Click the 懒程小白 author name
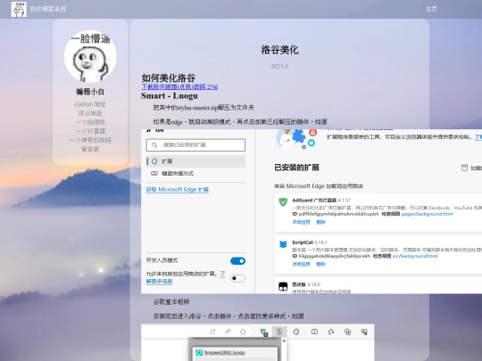The height and width of the screenshot is (361, 482). tap(90, 92)
